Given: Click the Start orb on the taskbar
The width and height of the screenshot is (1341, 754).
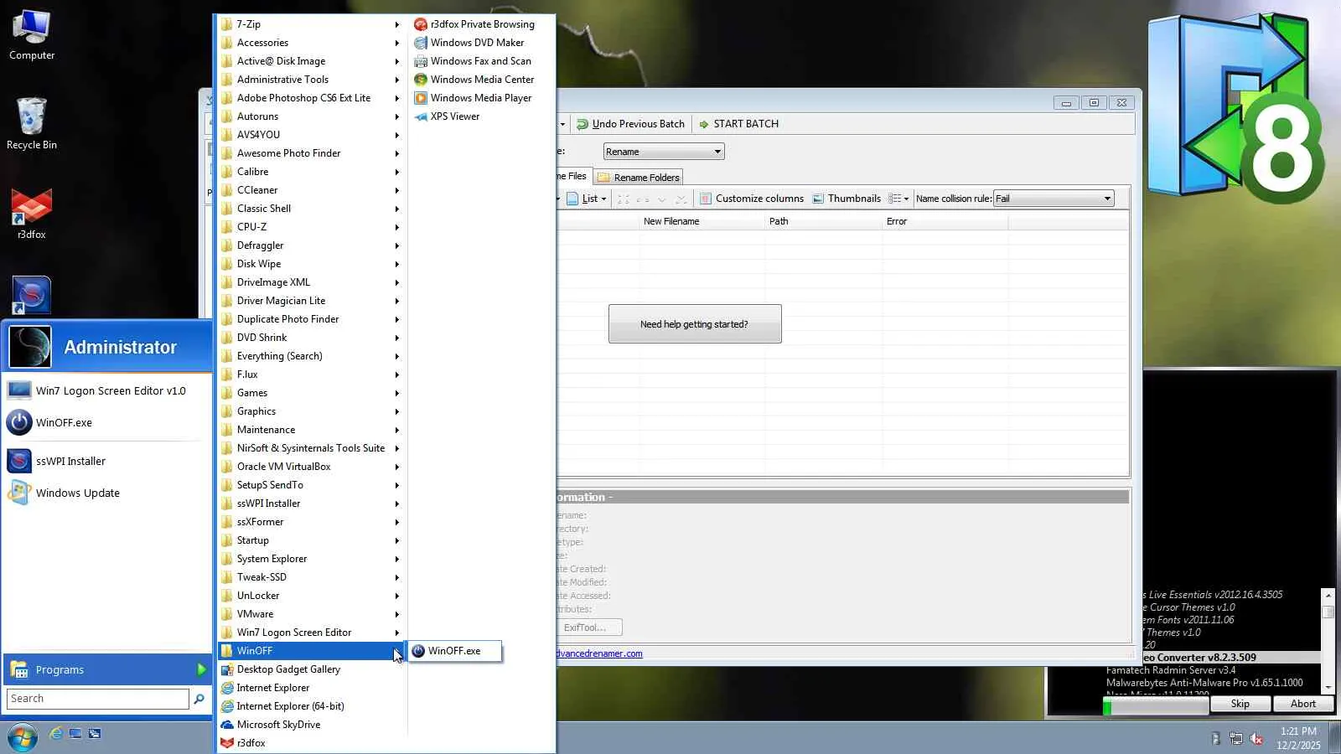Looking at the screenshot, I should pos(22,737).
